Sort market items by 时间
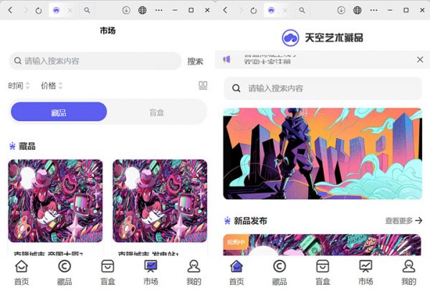 19,86
